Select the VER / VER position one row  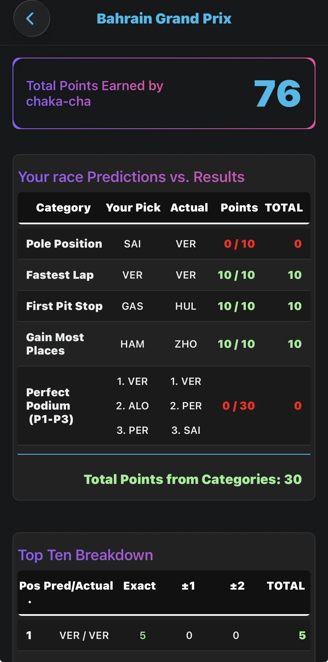click(x=164, y=635)
